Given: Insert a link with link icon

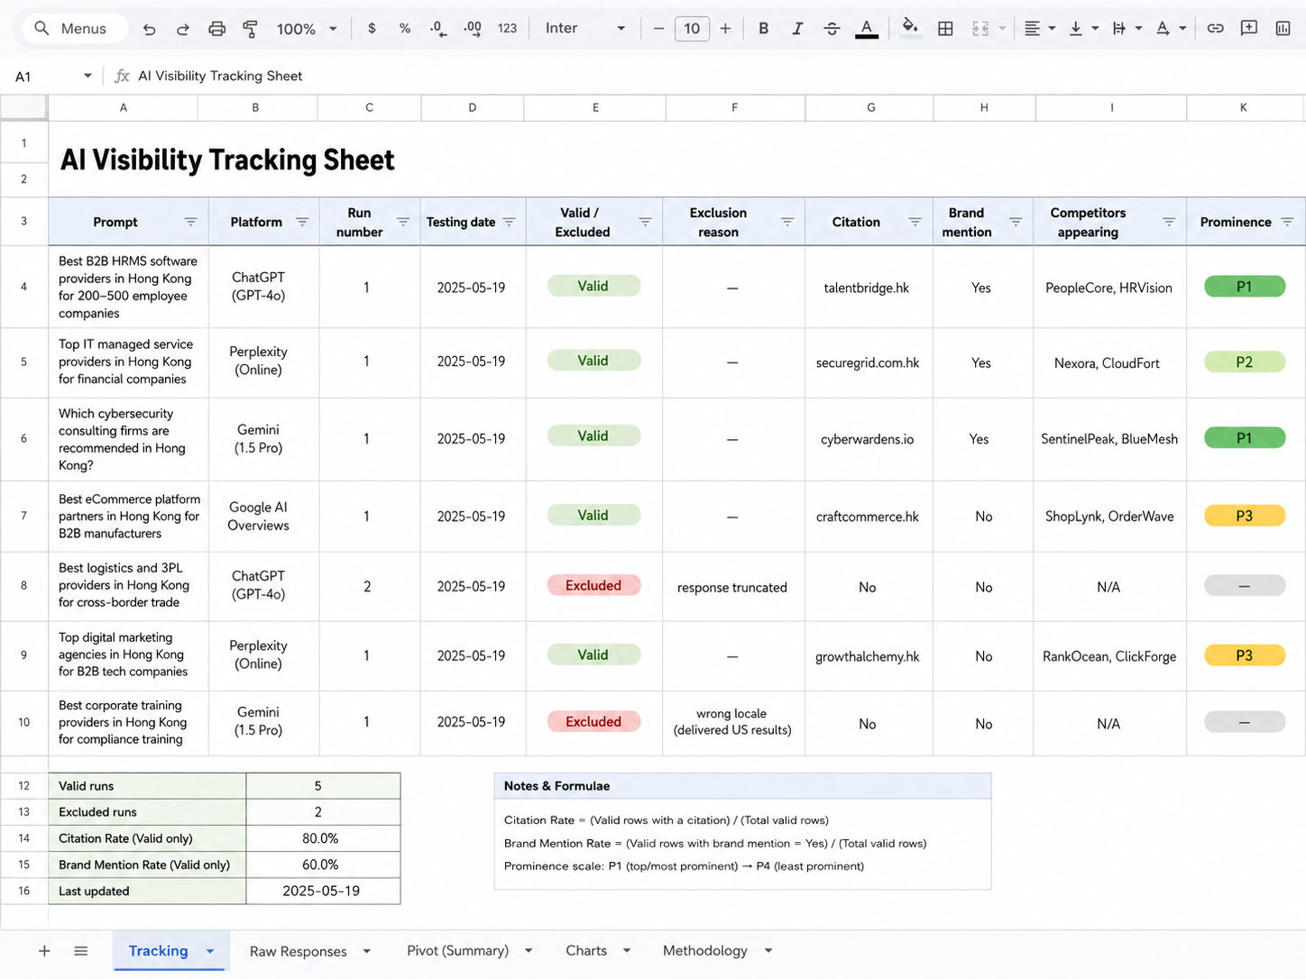Looking at the screenshot, I should 1215,29.
